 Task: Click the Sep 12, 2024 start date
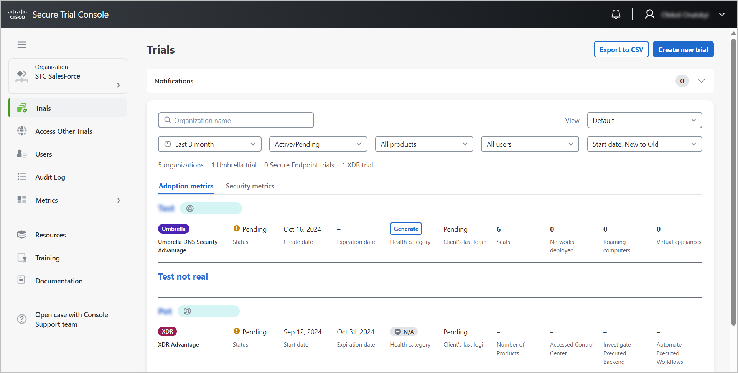coord(303,332)
